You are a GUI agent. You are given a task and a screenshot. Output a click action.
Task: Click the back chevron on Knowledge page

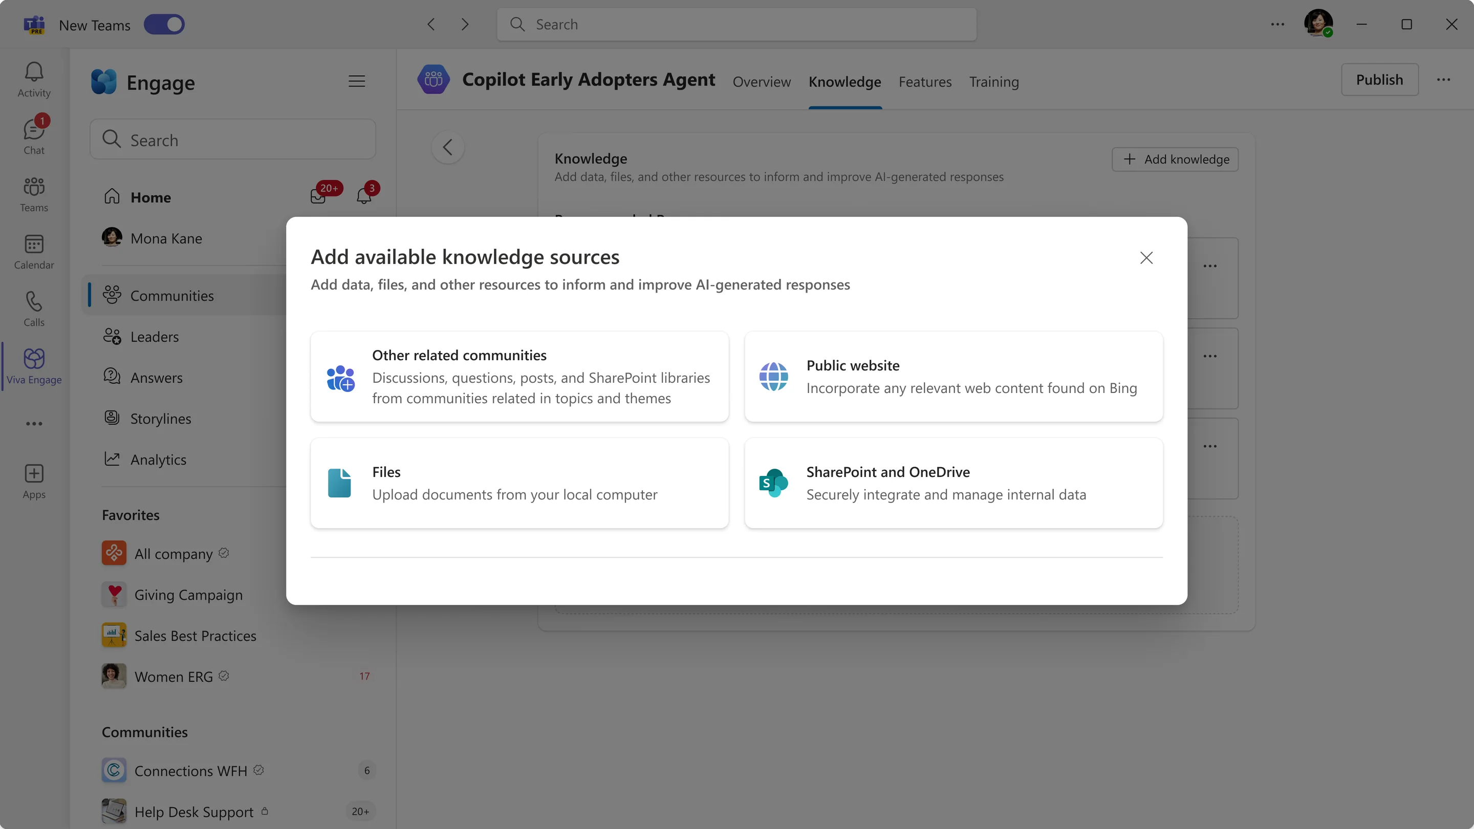pos(447,147)
